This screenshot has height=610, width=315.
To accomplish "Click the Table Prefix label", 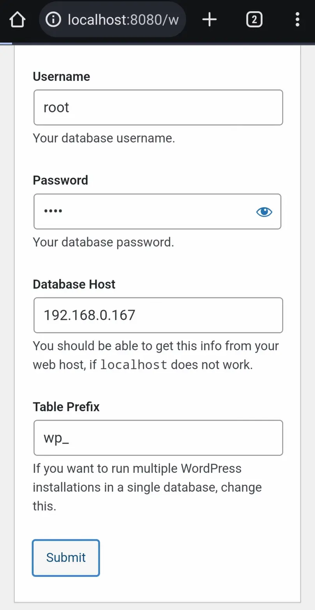I will [x=66, y=407].
